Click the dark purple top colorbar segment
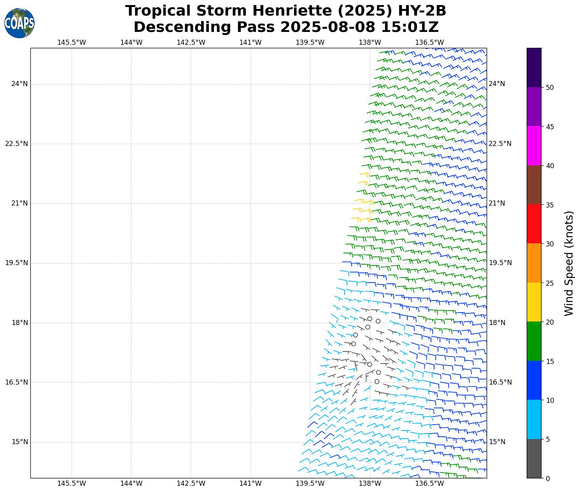The image size is (580, 492). (x=534, y=67)
